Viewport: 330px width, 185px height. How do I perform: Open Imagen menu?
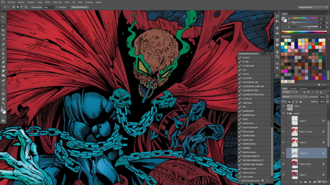[x=31, y=2]
